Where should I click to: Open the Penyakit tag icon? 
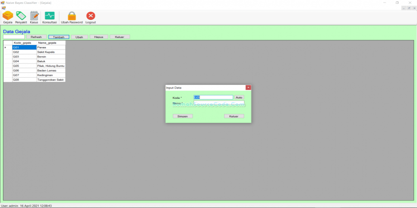21,16
